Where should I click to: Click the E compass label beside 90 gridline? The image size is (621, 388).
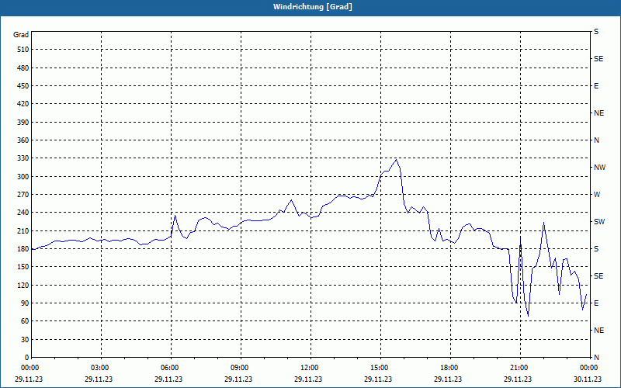click(x=596, y=303)
